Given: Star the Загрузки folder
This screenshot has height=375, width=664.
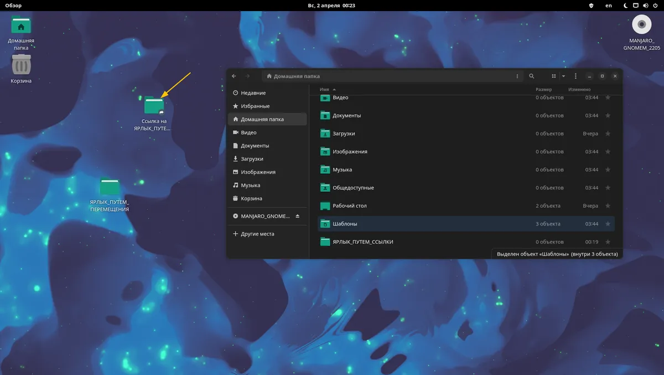Looking at the screenshot, I should tap(608, 133).
